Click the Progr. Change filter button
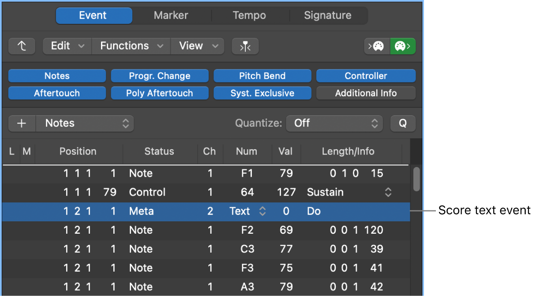Viewport: 540px width, 296px height. (x=159, y=76)
